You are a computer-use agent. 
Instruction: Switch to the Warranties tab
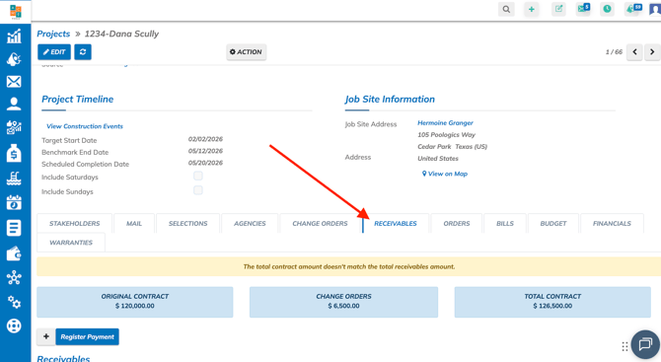[71, 243]
